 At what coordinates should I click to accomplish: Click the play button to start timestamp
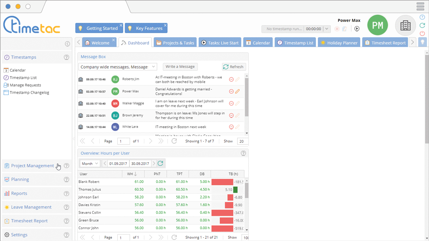point(357,29)
